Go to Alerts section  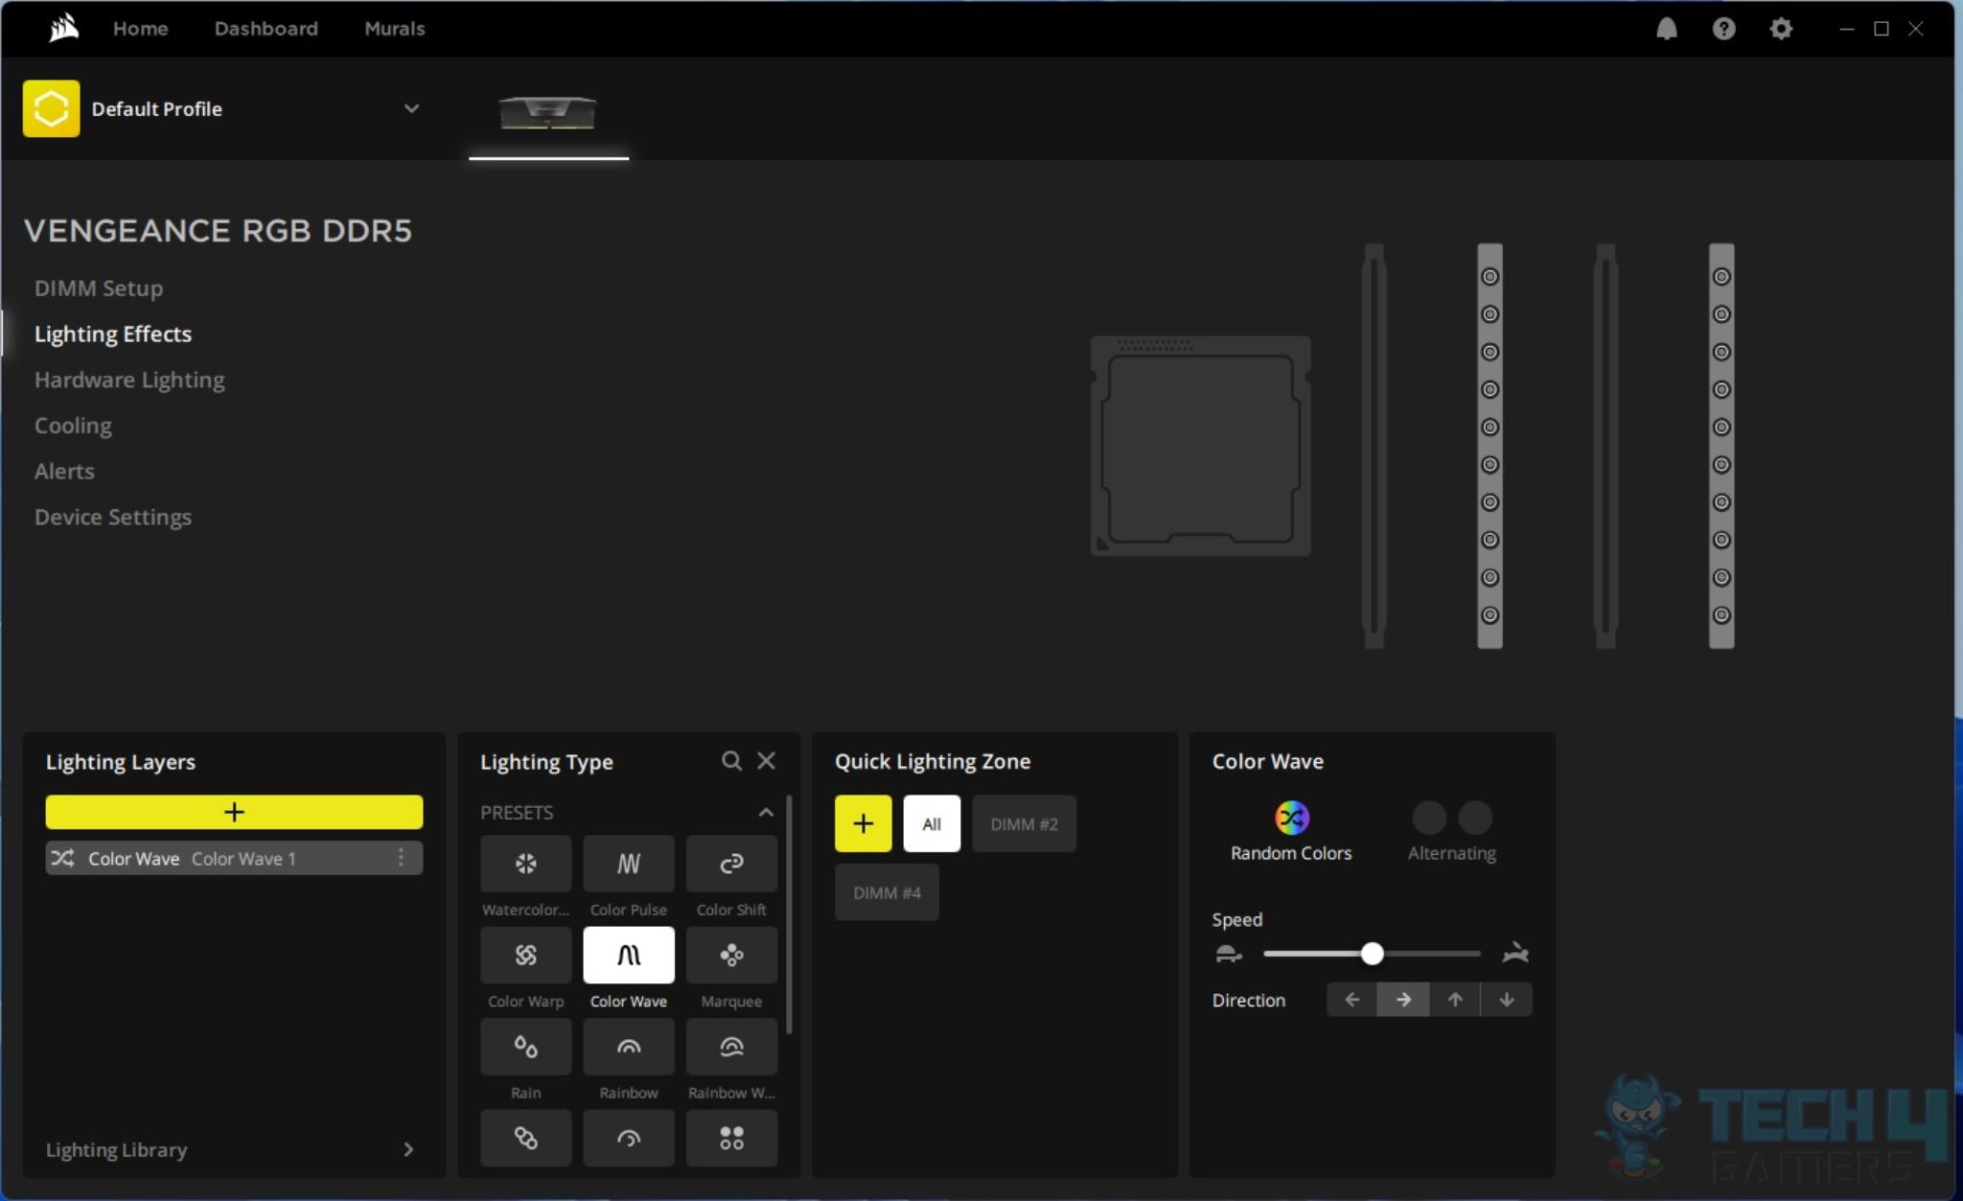pyautogui.click(x=64, y=472)
